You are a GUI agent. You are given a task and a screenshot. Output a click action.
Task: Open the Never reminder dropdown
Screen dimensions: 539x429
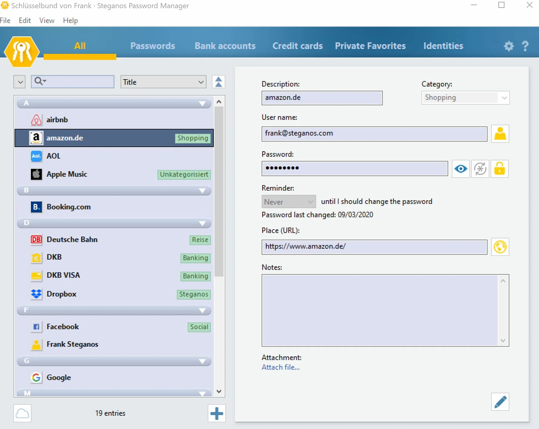[x=289, y=202]
